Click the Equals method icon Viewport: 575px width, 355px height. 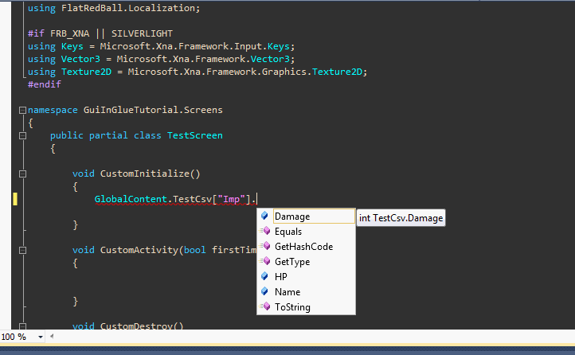point(264,232)
